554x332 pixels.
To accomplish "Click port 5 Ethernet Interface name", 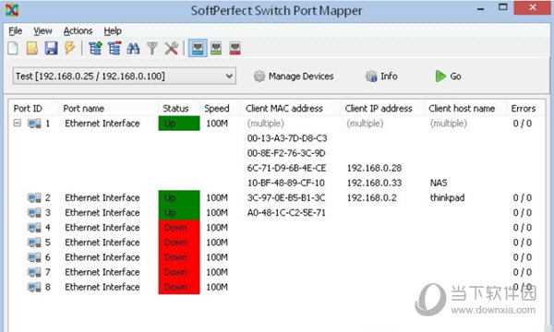I will [102, 243].
